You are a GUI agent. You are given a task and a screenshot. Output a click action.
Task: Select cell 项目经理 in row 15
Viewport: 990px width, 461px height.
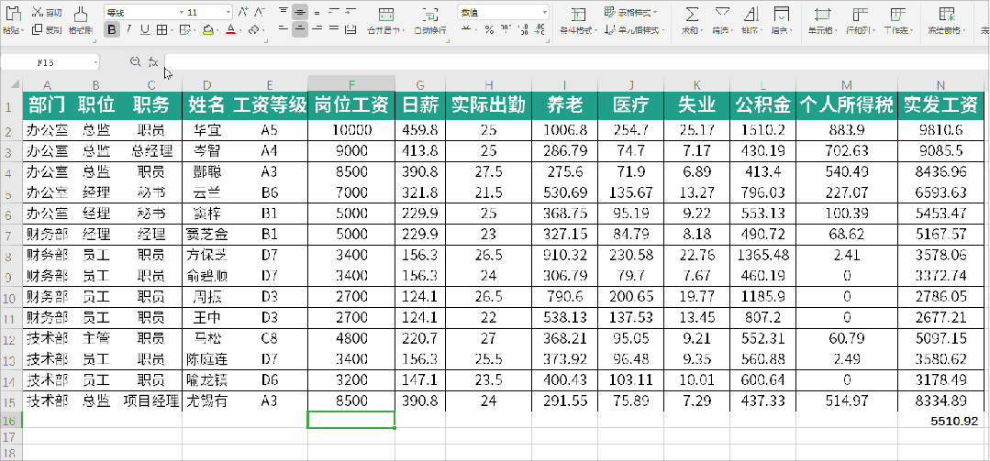point(151,401)
